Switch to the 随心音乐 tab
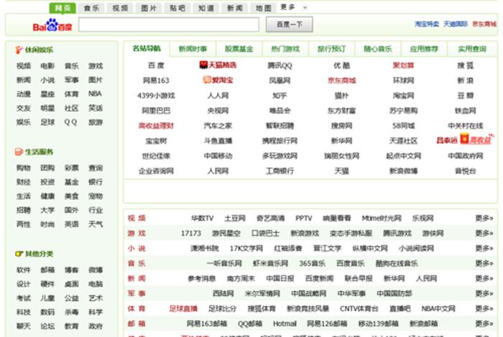Screen dimensions: 503x337 click(x=377, y=49)
